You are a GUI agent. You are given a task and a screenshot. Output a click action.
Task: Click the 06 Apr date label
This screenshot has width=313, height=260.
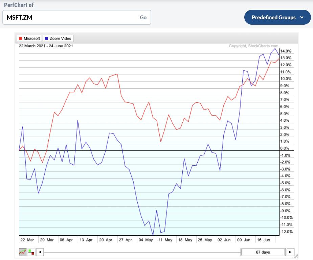[66, 240]
